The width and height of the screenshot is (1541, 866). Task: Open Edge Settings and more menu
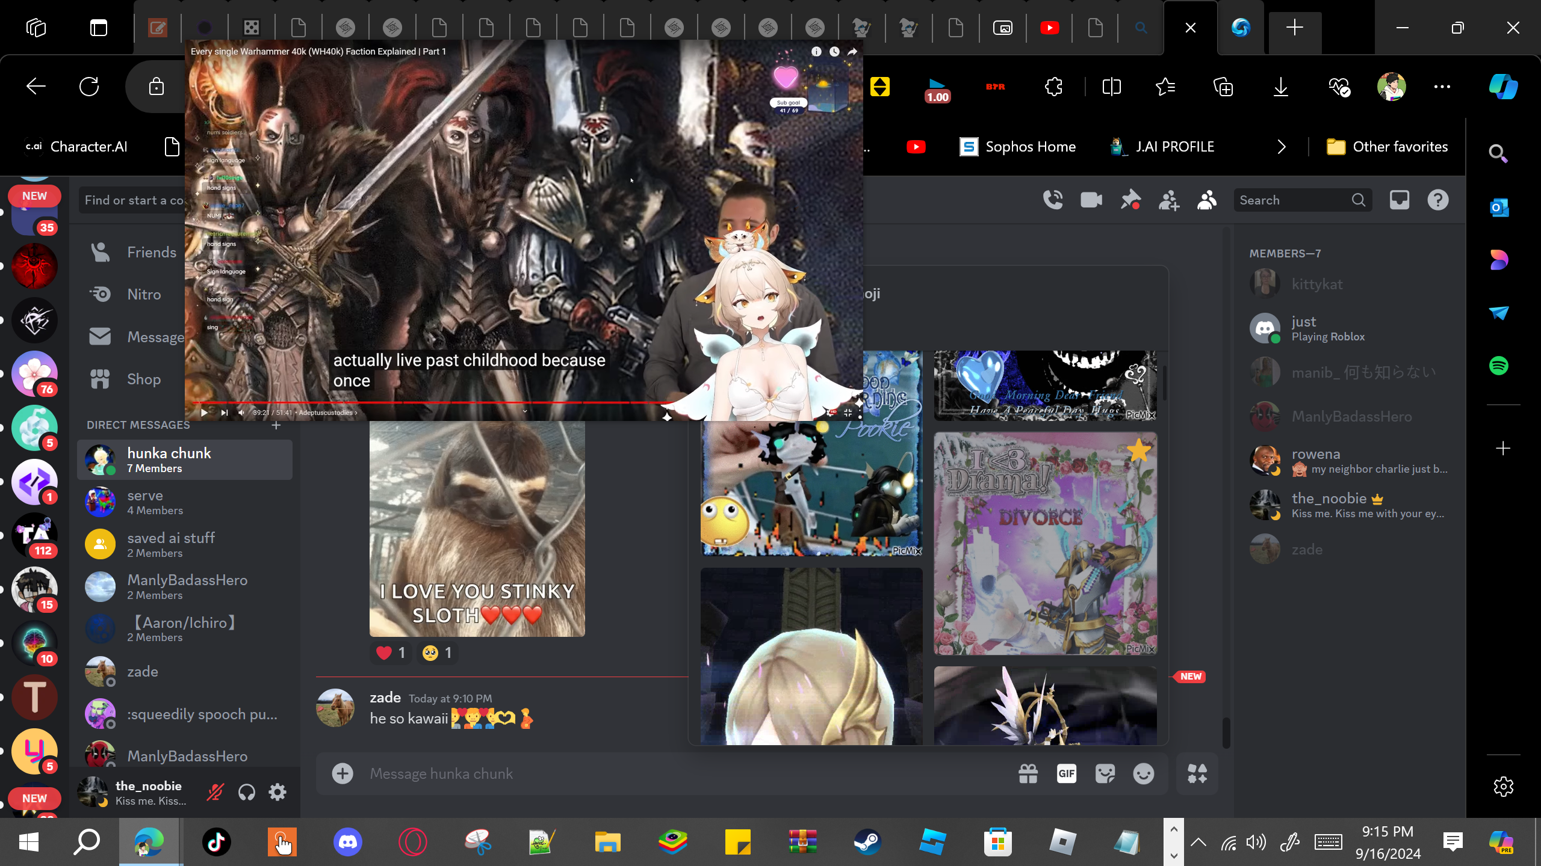tap(1442, 87)
